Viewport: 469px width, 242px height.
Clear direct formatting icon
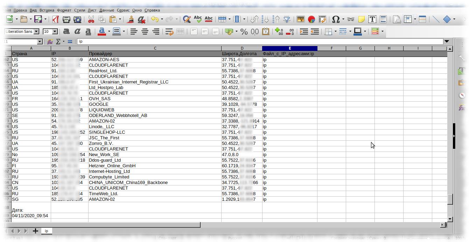pyautogui.click(x=141, y=19)
